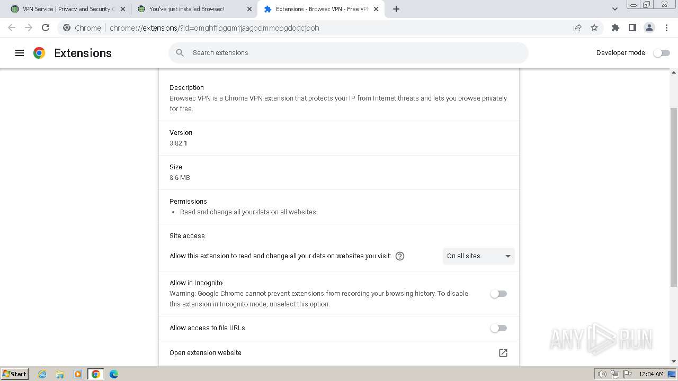Click the Read and change all your data permission
Image resolution: width=678 pixels, height=381 pixels.
click(248, 212)
